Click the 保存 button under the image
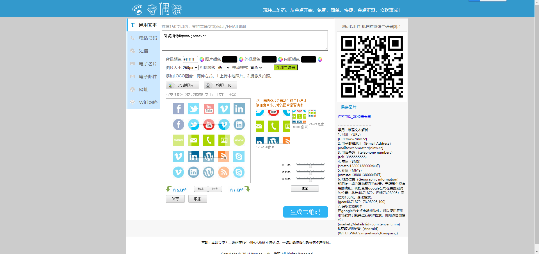This screenshot has width=539, height=254. point(175,199)
